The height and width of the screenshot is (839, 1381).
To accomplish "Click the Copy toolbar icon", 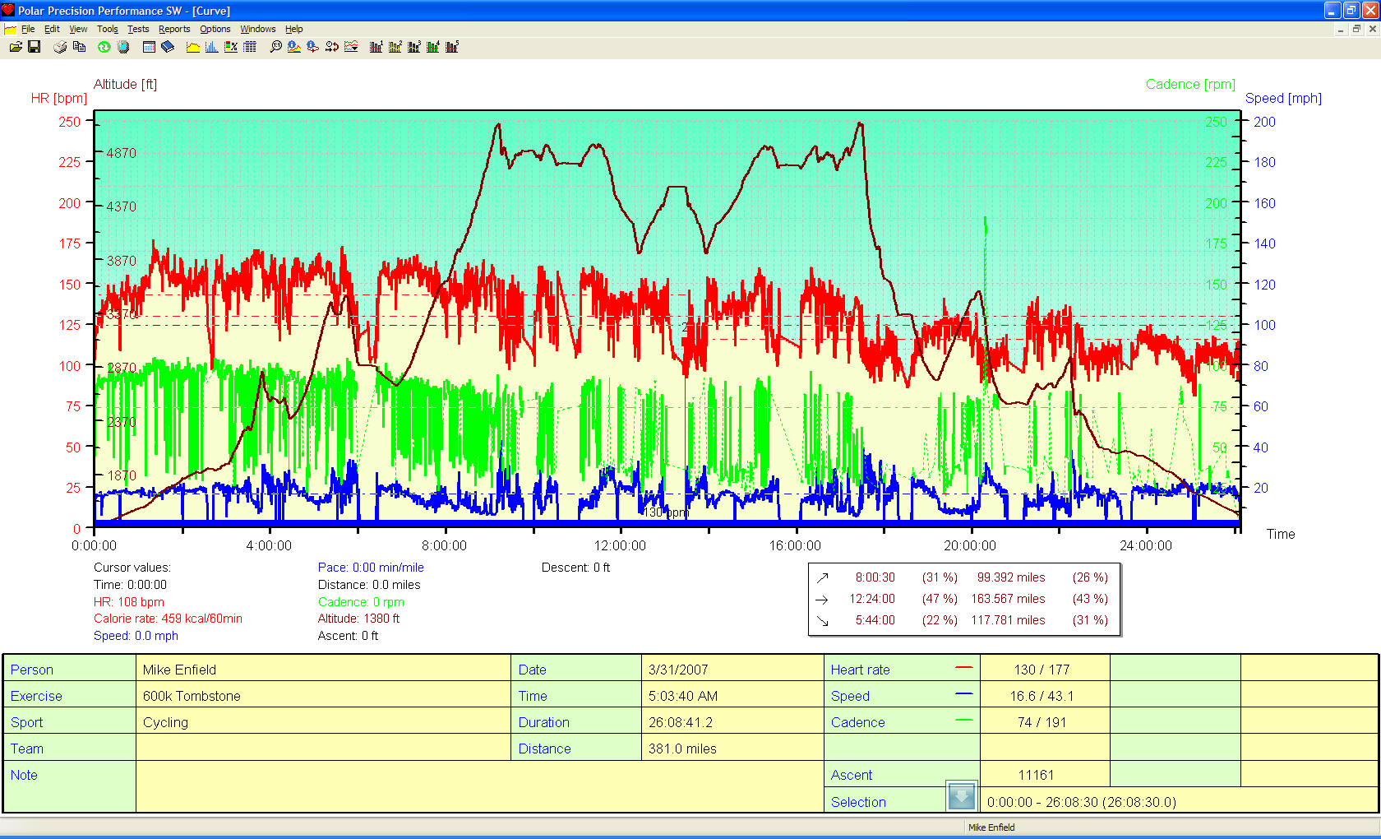I will coord(79,47).
